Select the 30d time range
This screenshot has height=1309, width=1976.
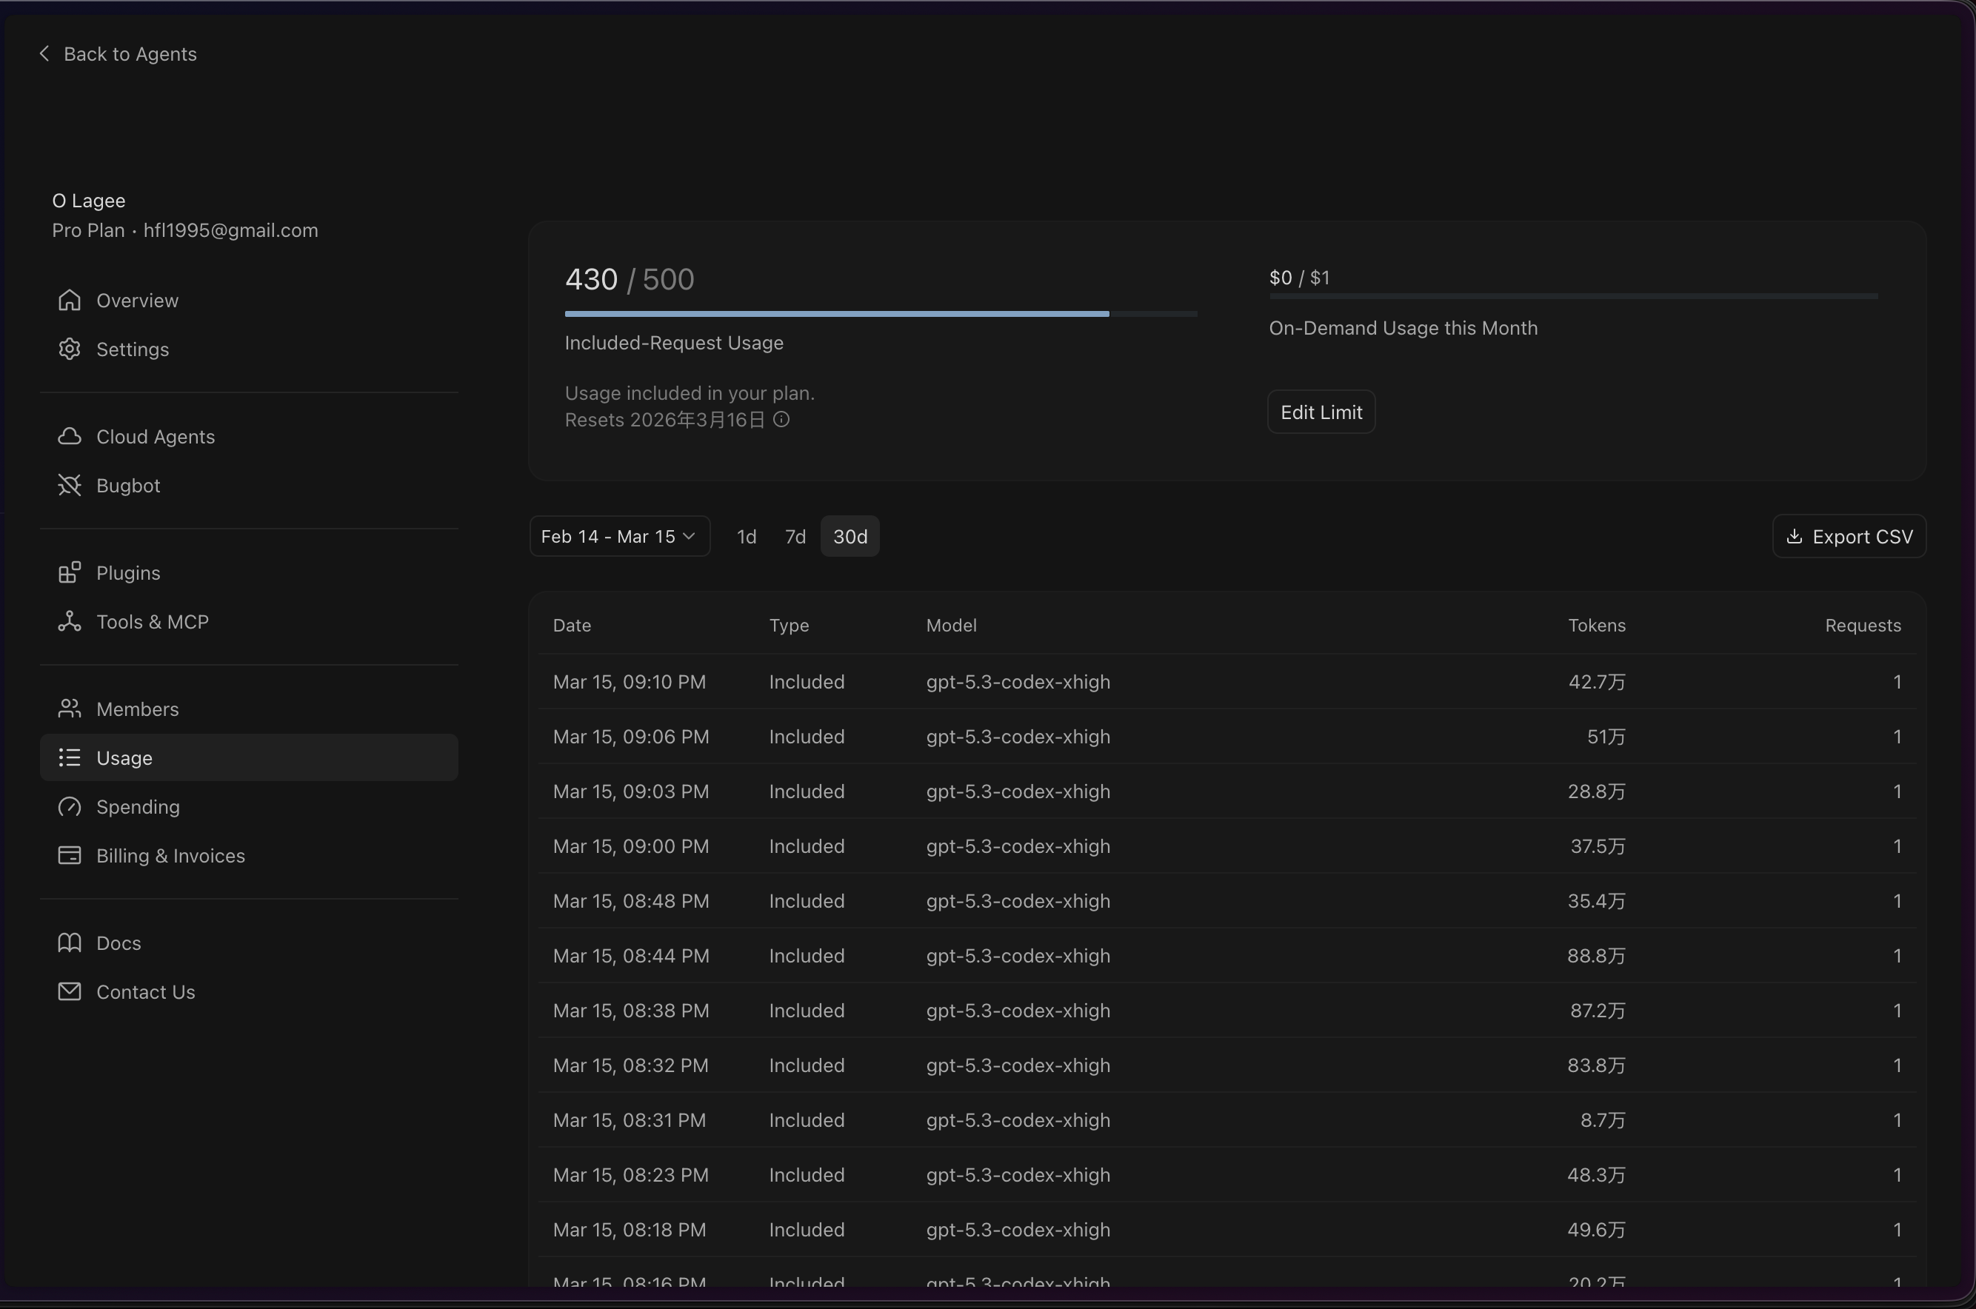click(x=850, y=536)
